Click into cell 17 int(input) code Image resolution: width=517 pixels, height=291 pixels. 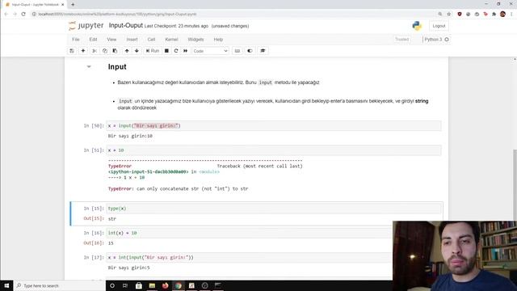tap(250, 257)
